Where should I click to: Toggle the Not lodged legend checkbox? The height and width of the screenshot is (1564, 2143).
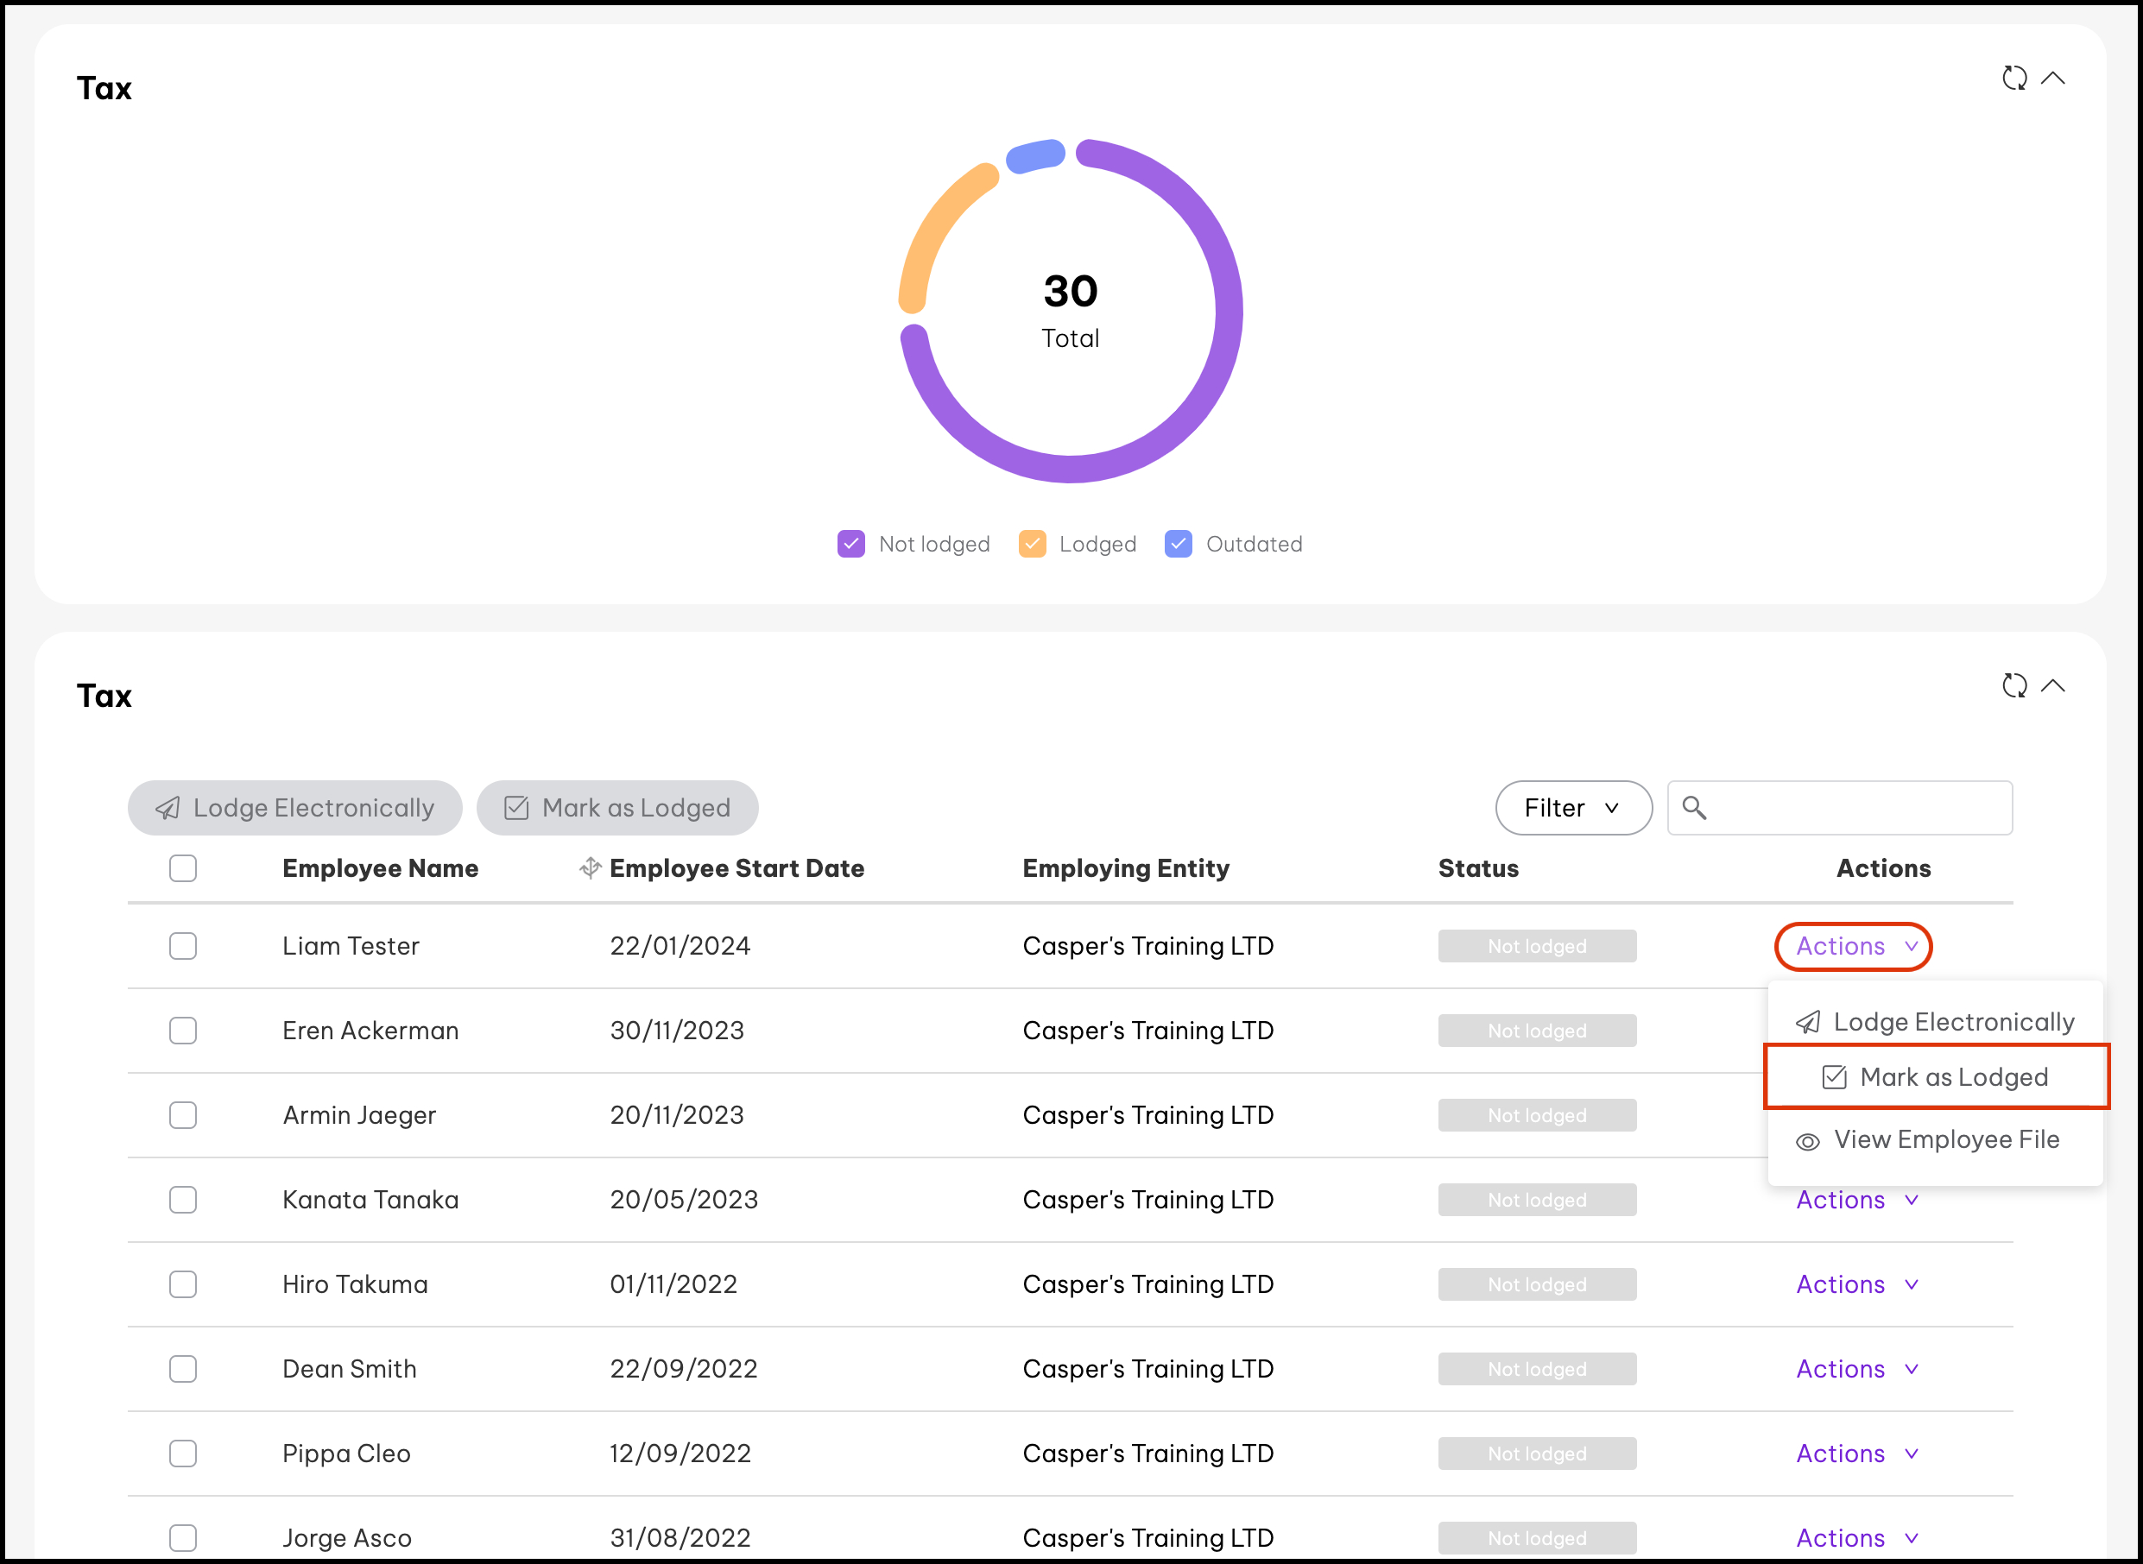851,545
